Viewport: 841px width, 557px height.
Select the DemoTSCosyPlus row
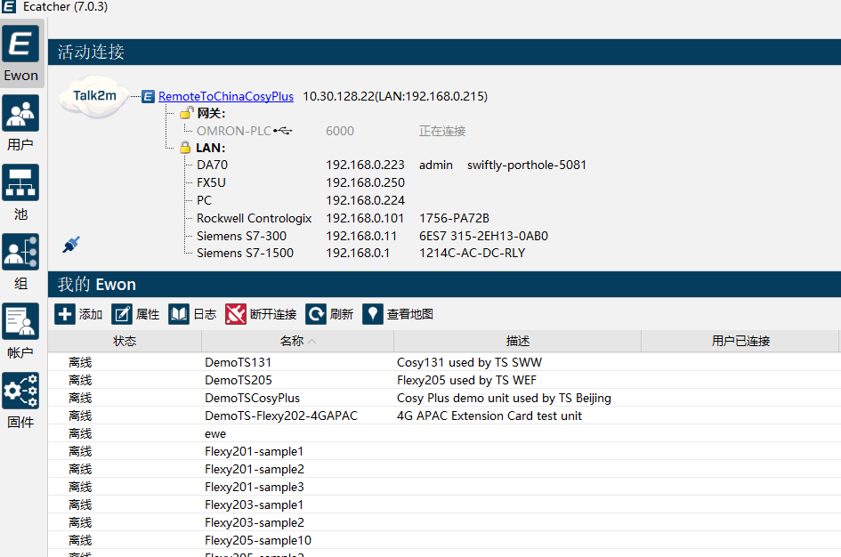444,398
